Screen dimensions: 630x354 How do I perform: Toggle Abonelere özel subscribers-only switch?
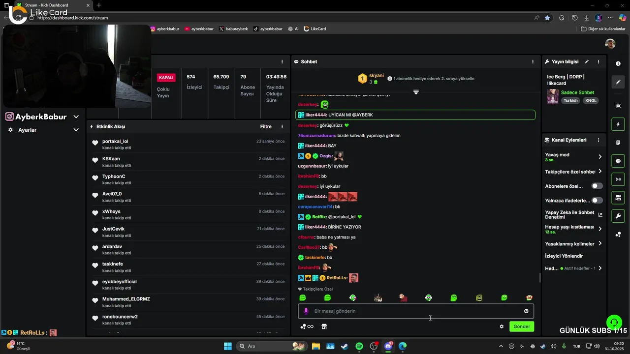597,186
